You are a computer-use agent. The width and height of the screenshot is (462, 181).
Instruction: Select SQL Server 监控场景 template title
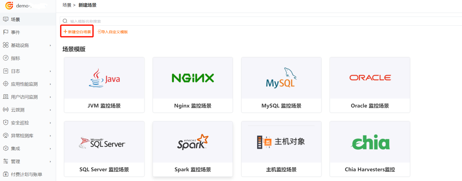click(104, 169)
